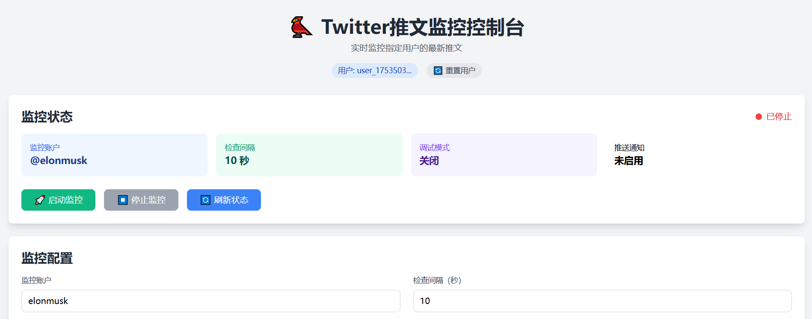Reset the user with 重置用户
The width and height of the screenshot is (812, 319).
coord(454,71)
